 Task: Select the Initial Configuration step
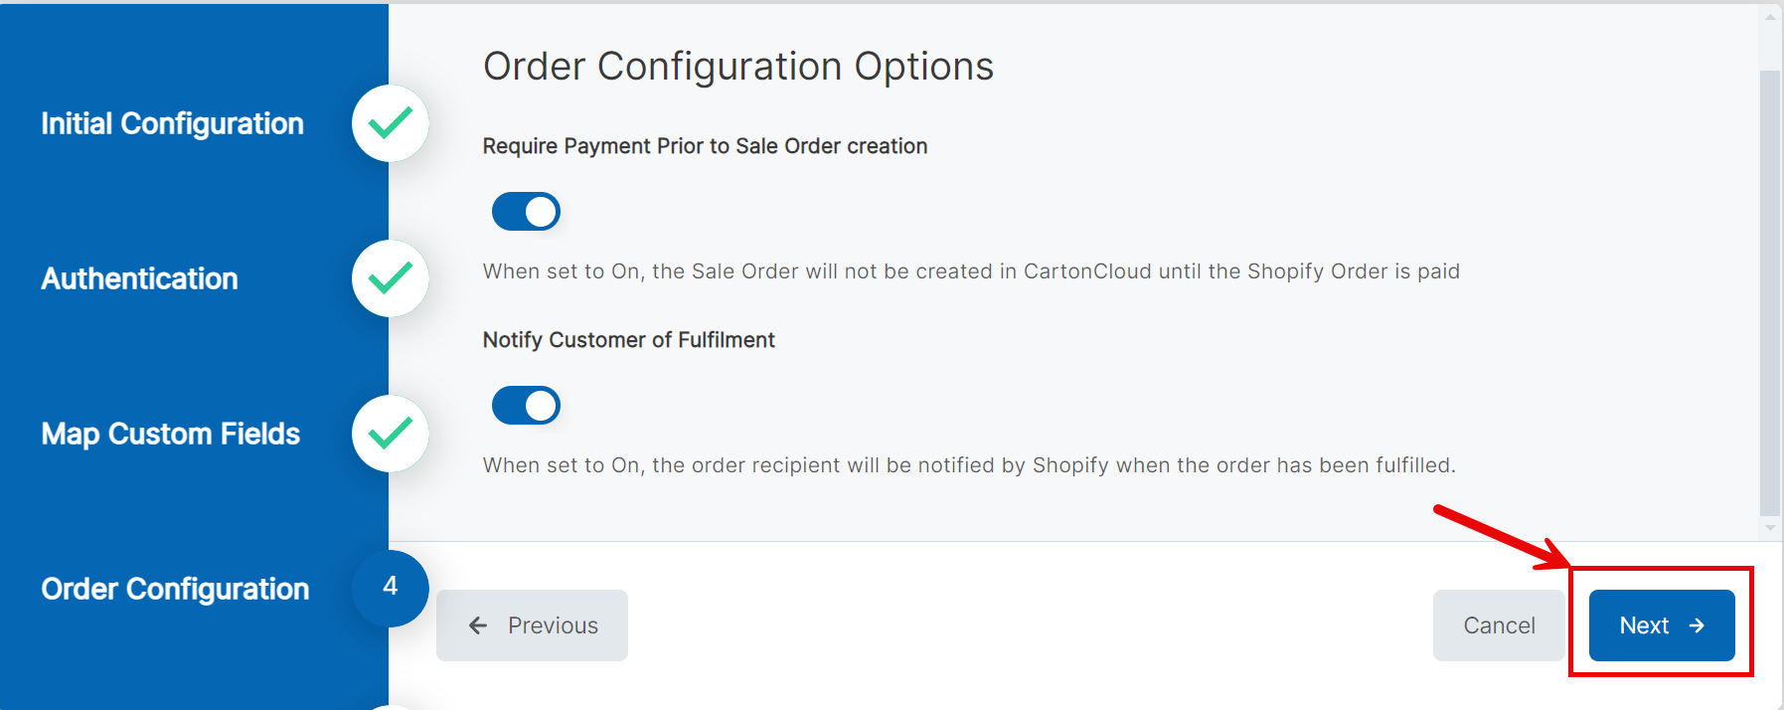tap(172, 123)
